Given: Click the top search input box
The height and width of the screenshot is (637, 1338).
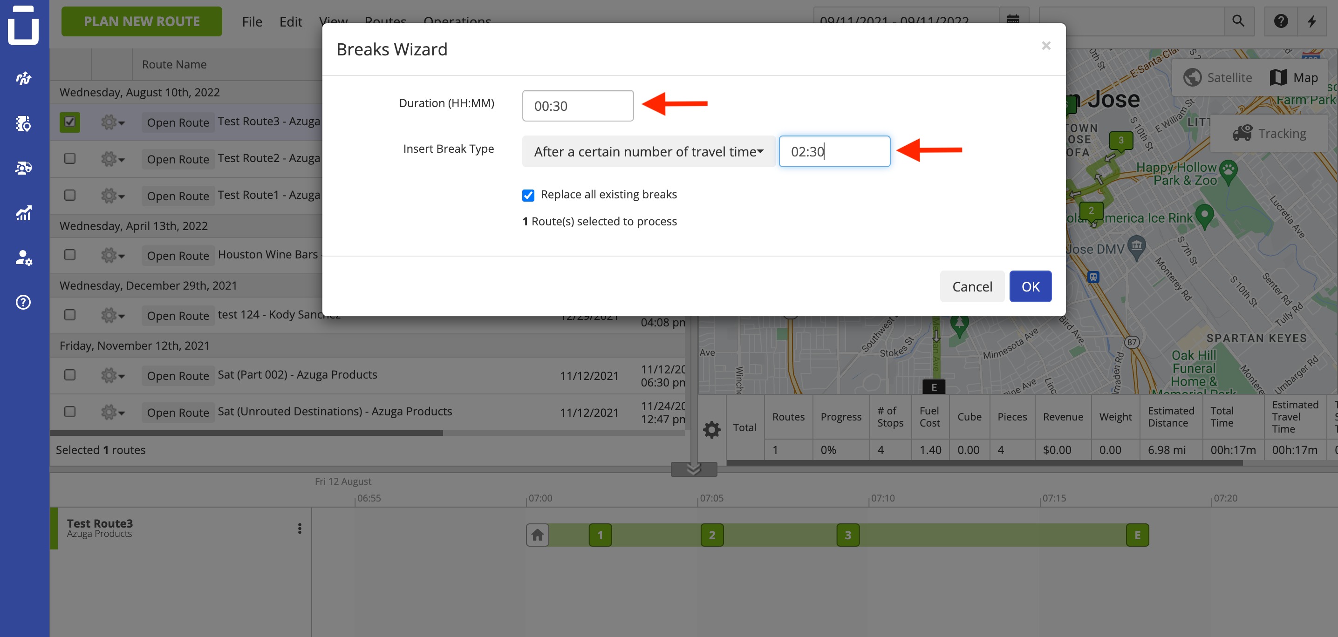Looking at the screenshot, I should [1131, 21].
